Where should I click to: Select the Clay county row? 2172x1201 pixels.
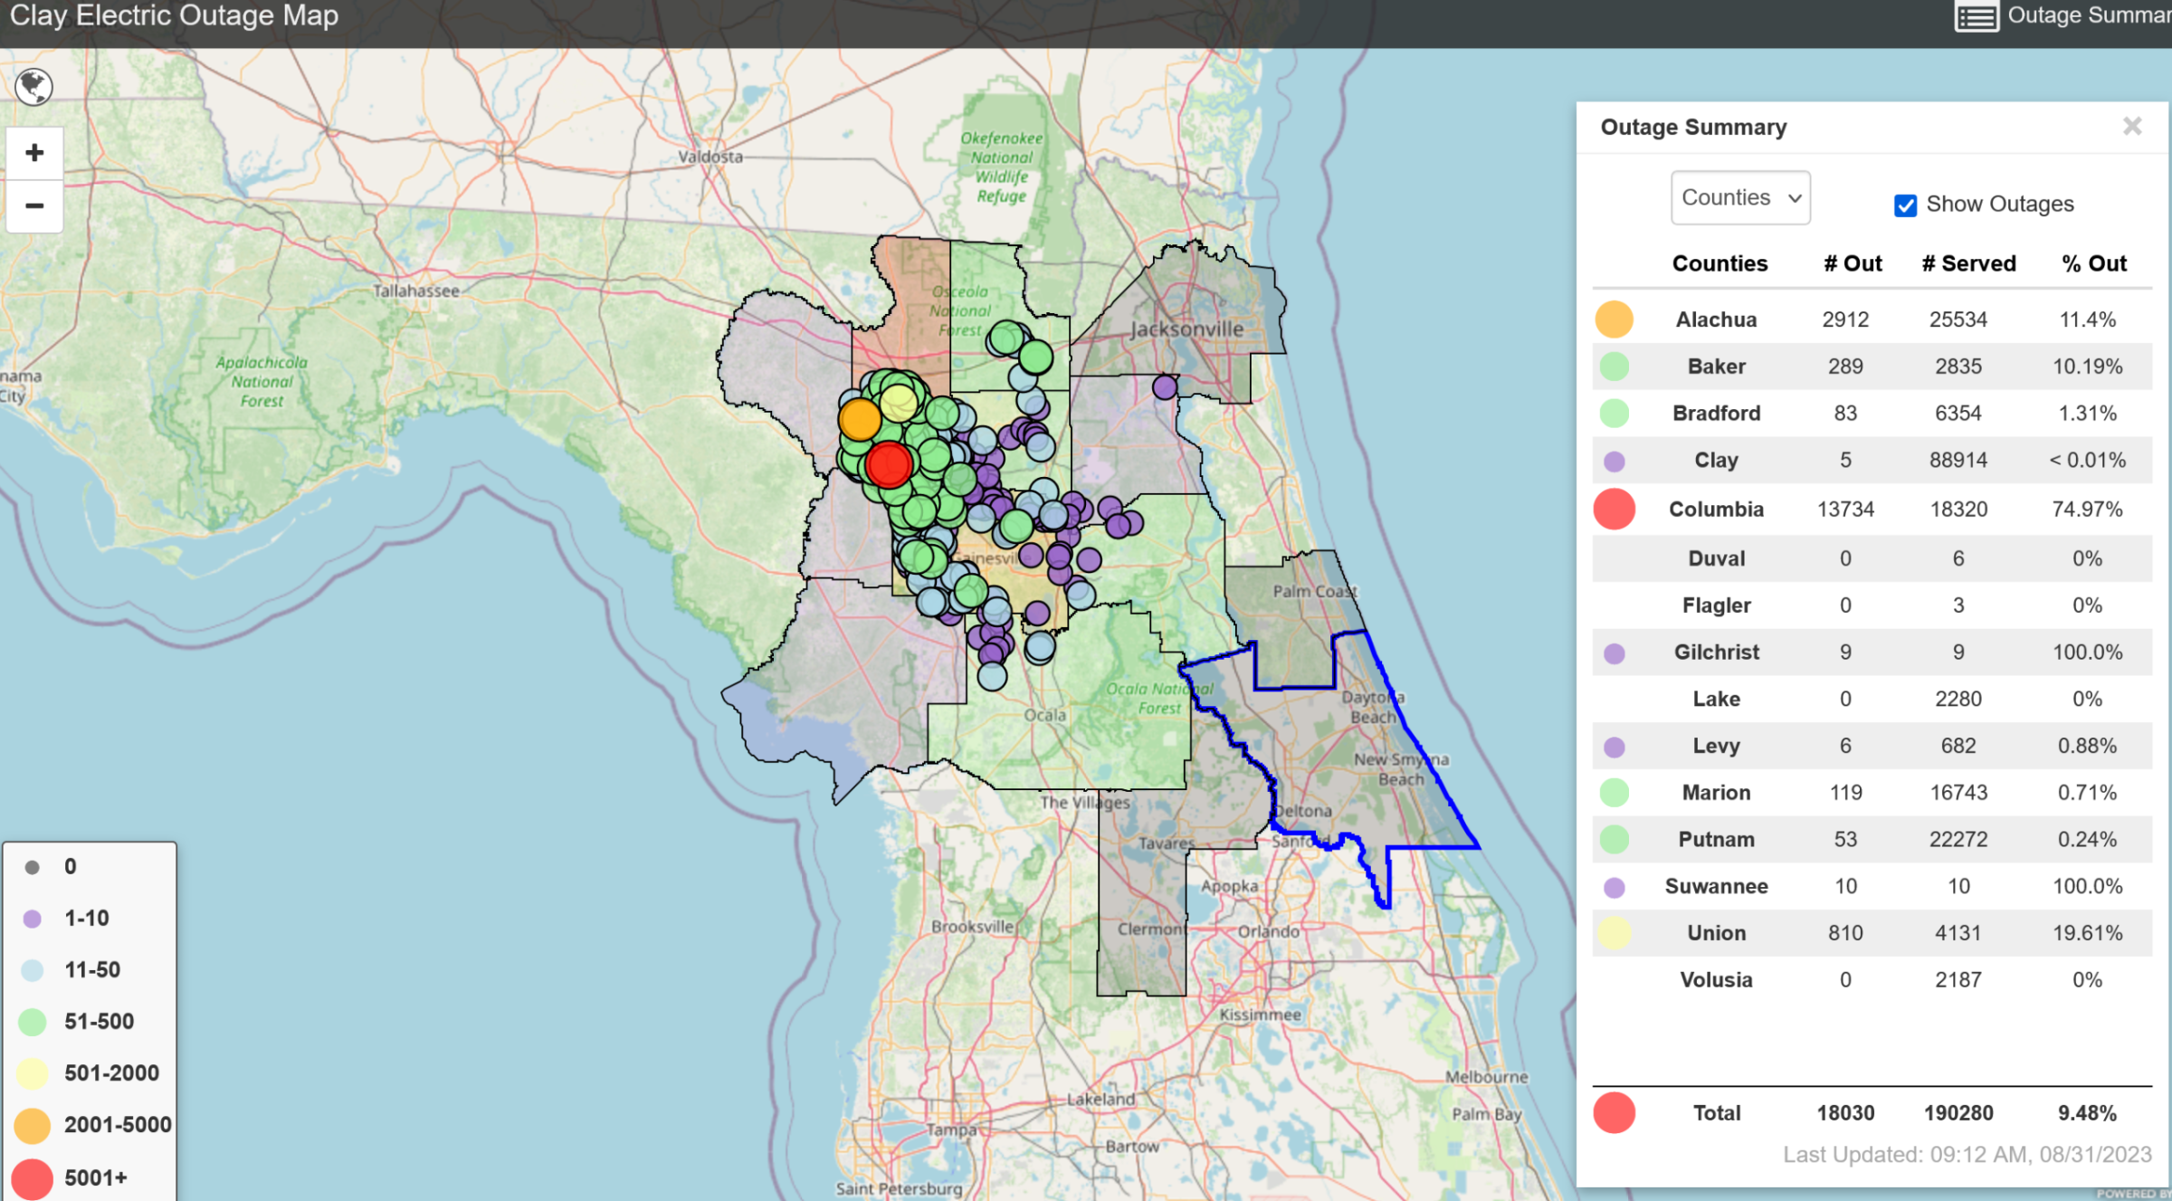(x=1872, y=461)
